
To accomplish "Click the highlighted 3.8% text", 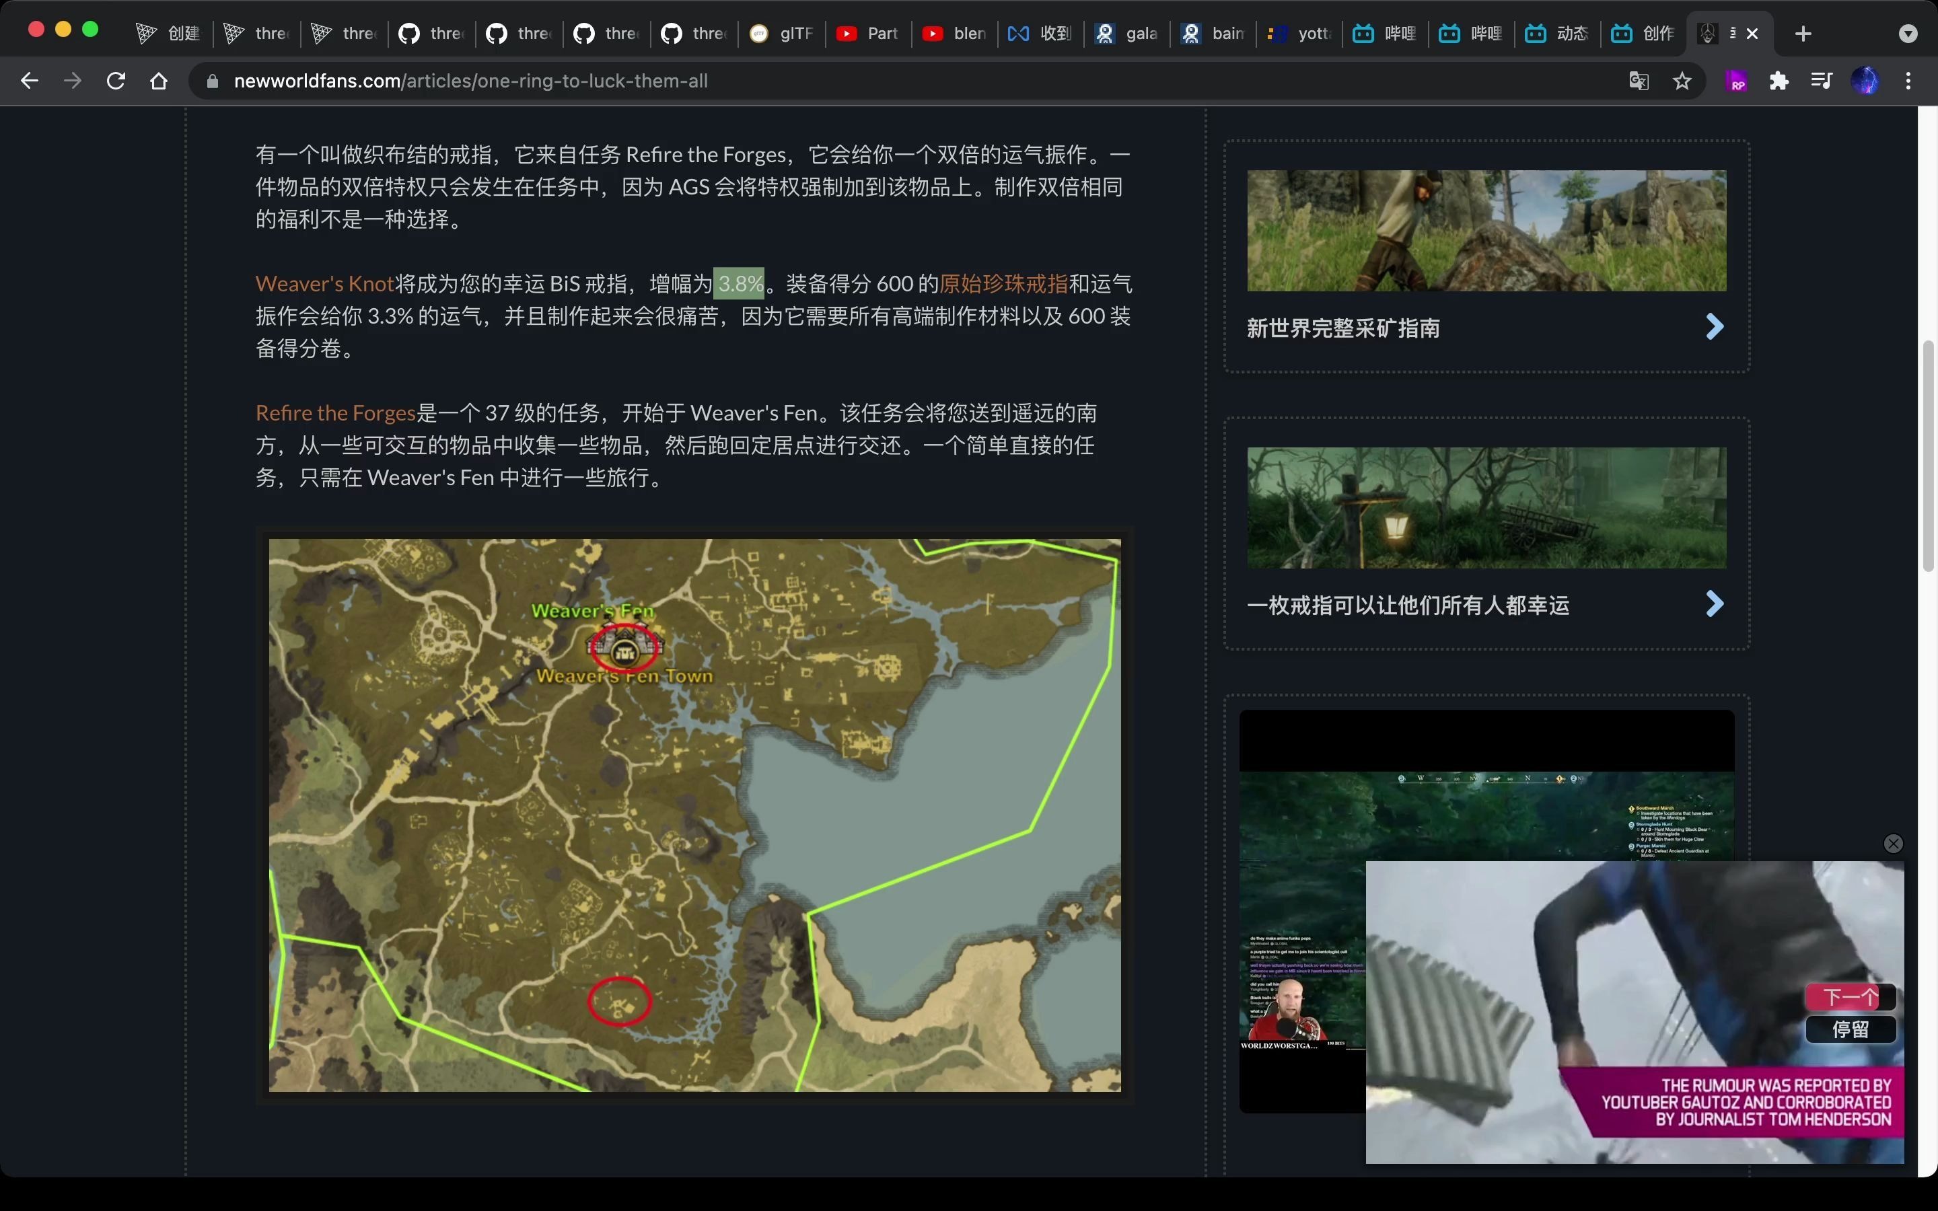I will point(738,283).
